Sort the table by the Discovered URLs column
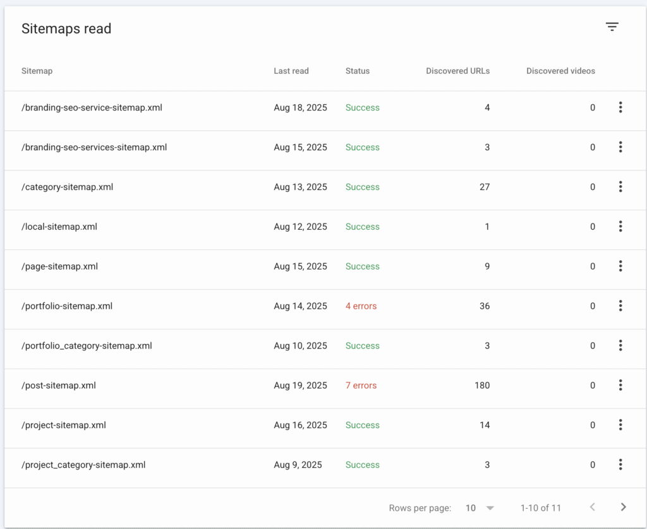The width and height of the screenshot is (647, 529). (x=457, y=71)
